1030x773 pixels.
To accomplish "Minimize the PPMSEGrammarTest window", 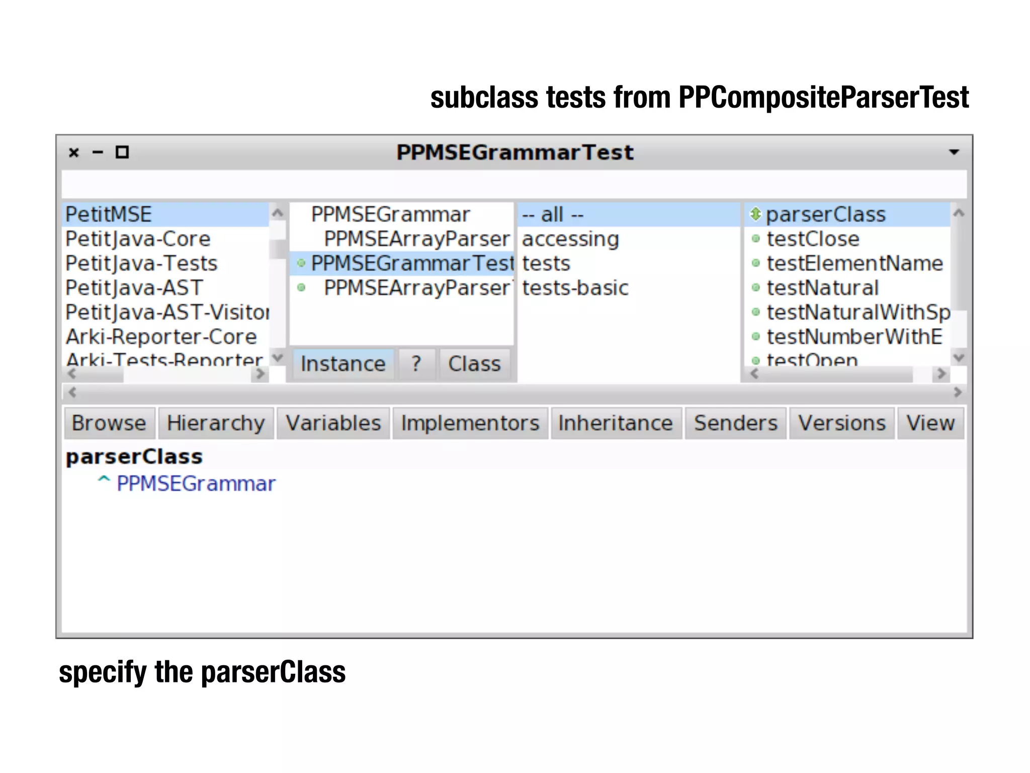I will click(98, 152).
